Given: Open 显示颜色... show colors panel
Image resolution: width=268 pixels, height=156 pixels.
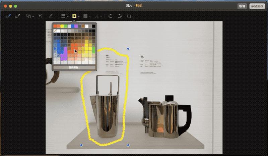Looking at the screenshot, I should tap(74, 67).
